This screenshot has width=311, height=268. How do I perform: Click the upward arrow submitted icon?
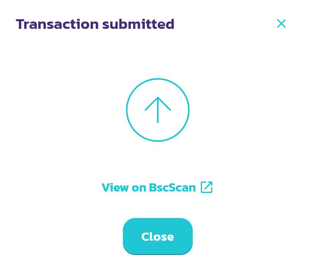tap(158, 110)
